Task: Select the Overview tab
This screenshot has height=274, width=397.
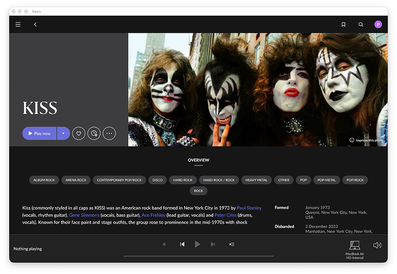Action: (x=199, y=160)
